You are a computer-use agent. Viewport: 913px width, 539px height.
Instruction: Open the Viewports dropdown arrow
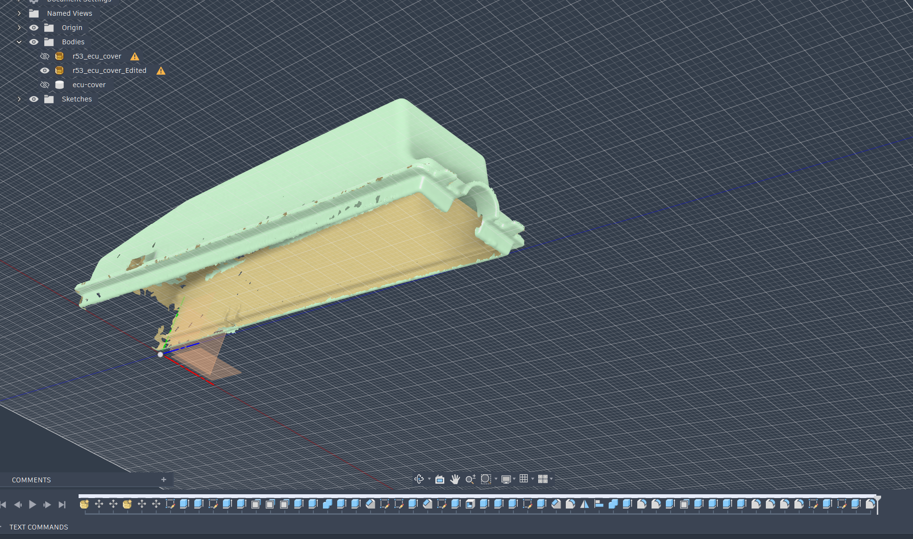click(551, 479)
